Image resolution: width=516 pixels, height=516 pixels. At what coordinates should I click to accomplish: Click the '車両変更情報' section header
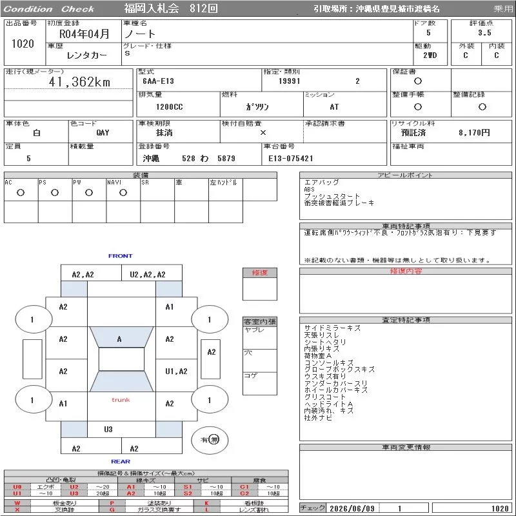pos(406,447)
